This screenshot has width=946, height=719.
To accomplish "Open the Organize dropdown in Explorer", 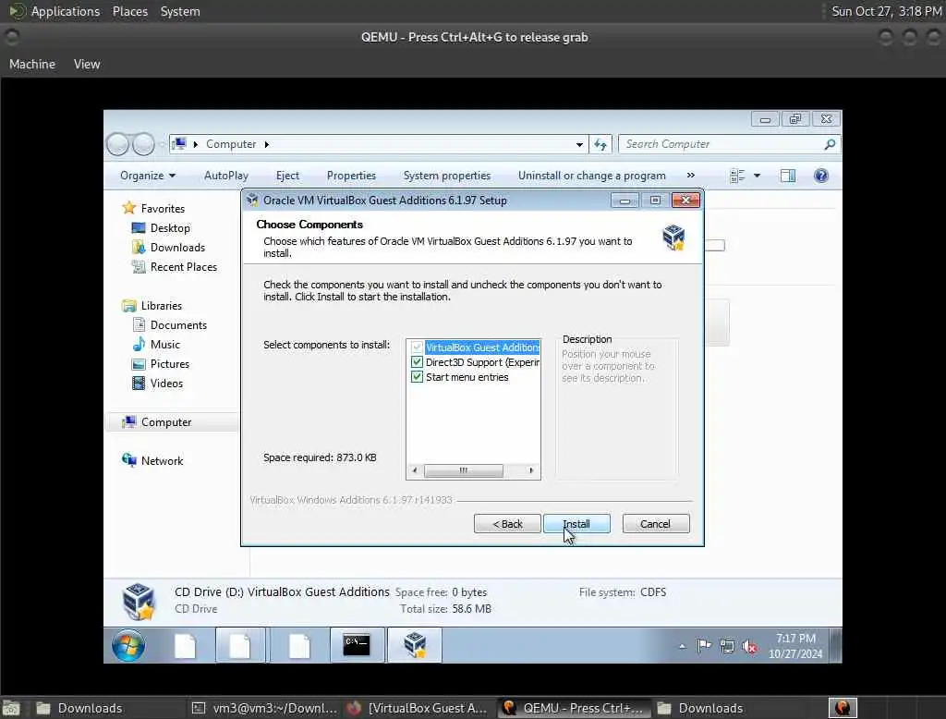I will pyautogui.click(x=148, y=176).
